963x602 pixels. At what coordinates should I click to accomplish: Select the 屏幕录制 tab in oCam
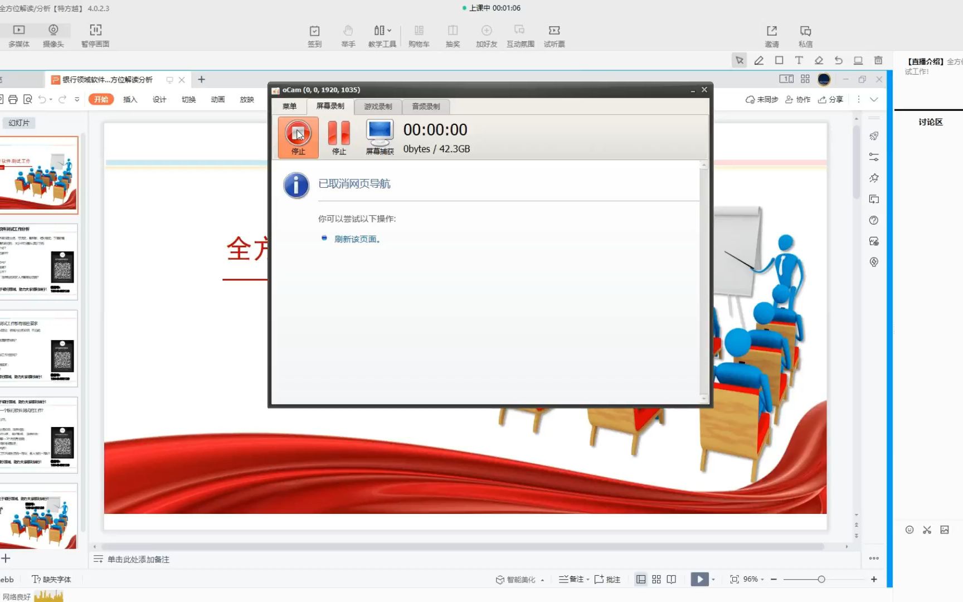pyautogui.click(x=330, y=106)
